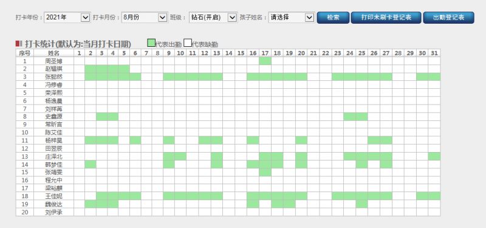Viewport: 486px width, 228px height.
Task: Expand the 班级 dropdown showing 钻石(开启)
Action: (x=213, y=18)
